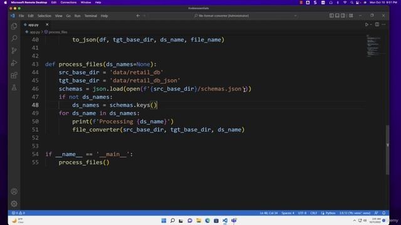
Task: Close the app.py tab
Action: click(47, 24)
